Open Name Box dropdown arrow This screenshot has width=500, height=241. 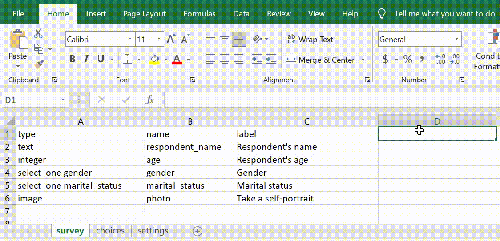point(62,100)
